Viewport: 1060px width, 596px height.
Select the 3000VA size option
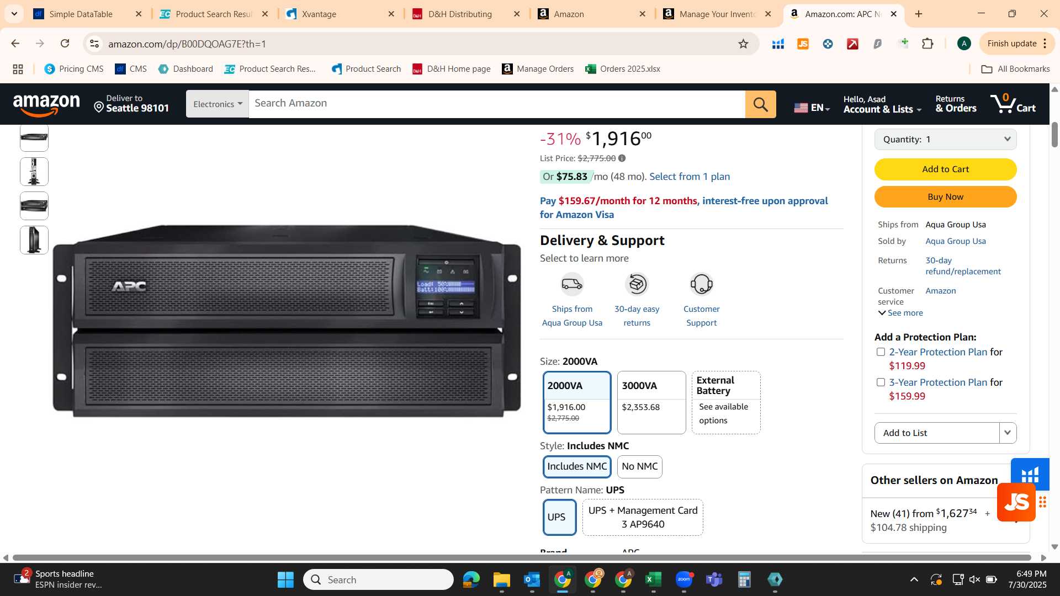[651, 402]
